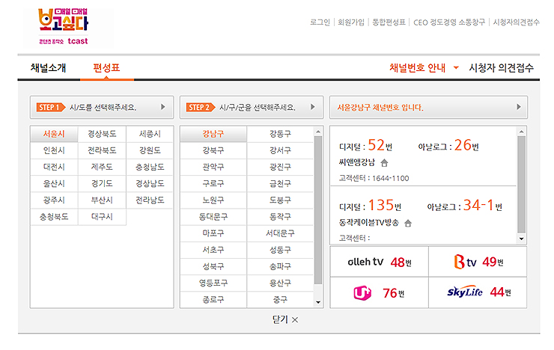Choose 강서구 district
Image resolution: width=554 pixels, height=350 pixels.
pos(280,150)
